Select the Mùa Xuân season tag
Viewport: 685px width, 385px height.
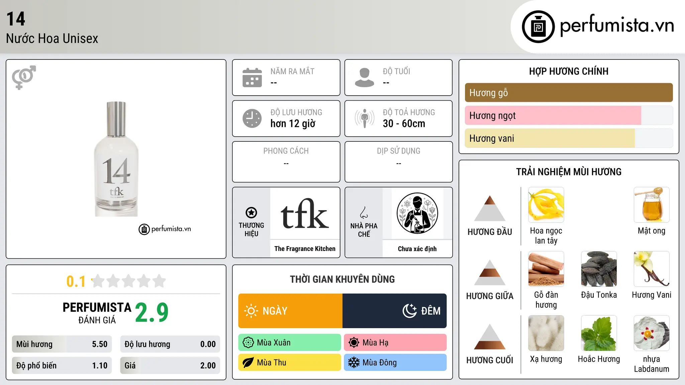pyautogui.click(x=290, y=343)
